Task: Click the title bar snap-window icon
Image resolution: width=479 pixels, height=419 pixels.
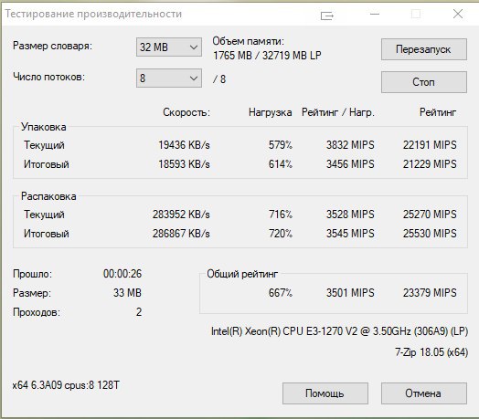Action: (327, 16)
